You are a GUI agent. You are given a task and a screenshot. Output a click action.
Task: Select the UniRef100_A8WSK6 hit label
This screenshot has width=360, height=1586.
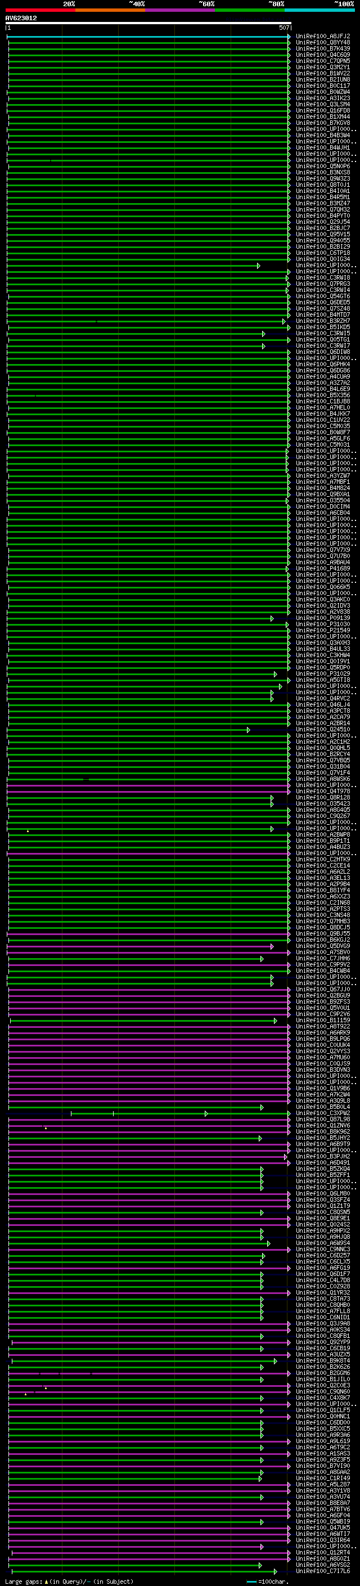coord(323,779)
